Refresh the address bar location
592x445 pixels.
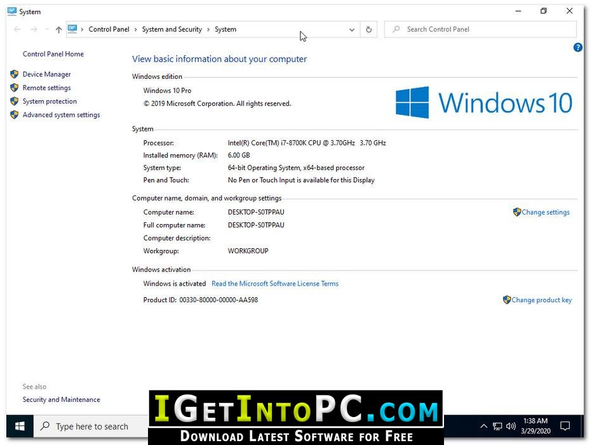[369, 29]
